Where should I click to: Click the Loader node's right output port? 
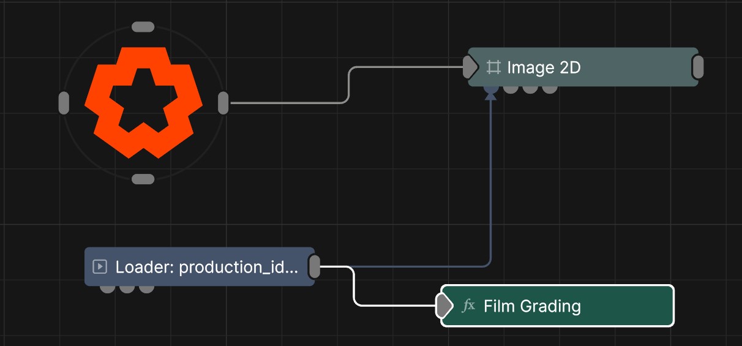tap(314, 267)
